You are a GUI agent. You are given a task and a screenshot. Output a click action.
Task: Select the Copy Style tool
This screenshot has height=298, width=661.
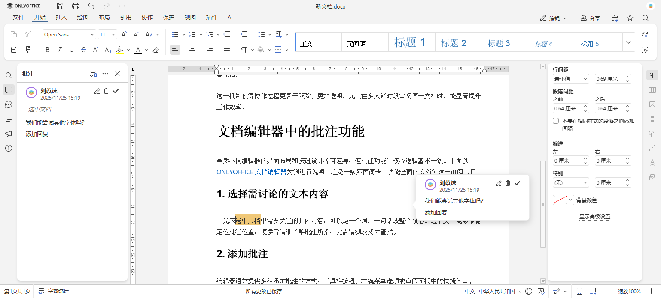coord(28,50)
